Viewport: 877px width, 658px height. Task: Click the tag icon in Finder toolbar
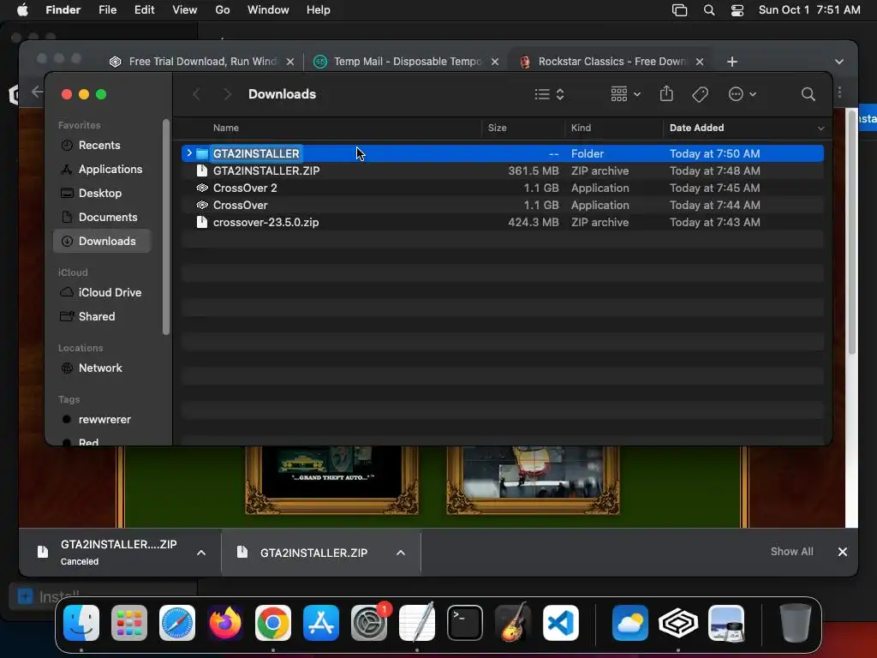pyautogui.click(x=700, y=94)
